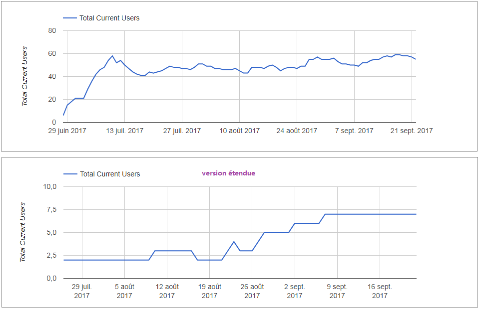The width and height of the screenshot is (479, 310).
Task: Click the '24 août 2017' axis label
Action: pos(297,131)
